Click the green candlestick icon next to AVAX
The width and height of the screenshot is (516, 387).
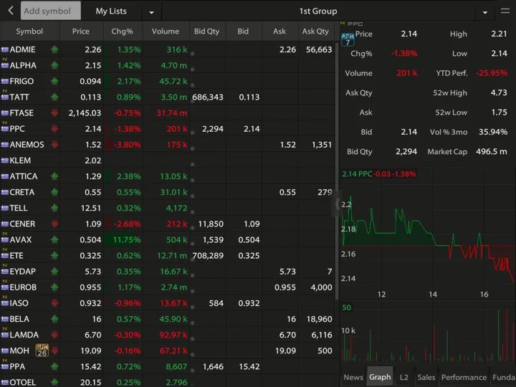point(54,239)
